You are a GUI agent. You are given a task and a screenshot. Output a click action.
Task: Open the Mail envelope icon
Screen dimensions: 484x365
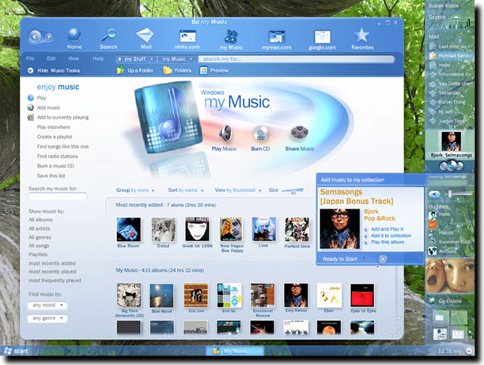point(145,35)
